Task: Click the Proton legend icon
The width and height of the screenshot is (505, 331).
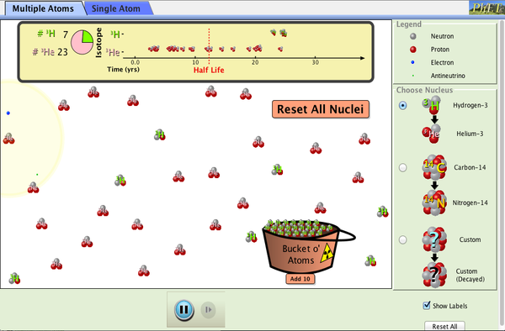Action: pyautogui.click(x=413, y=50)
